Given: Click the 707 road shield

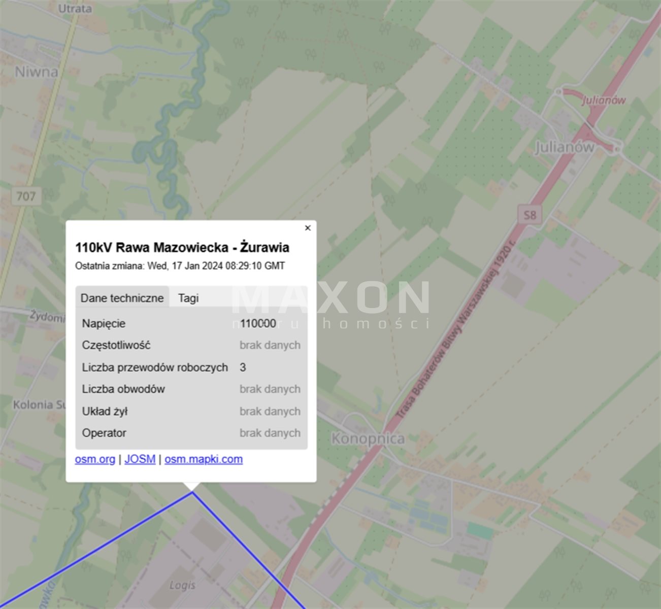Looking at the screenshot, I should (26, 195).
